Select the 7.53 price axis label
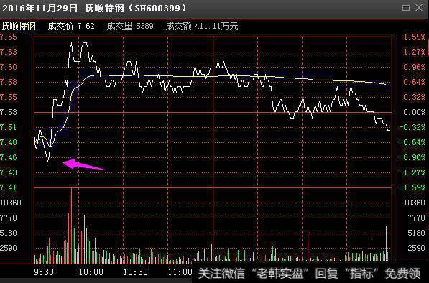This screenshot has height=283, width=429. pyautogui.click(x=9, y=112)
